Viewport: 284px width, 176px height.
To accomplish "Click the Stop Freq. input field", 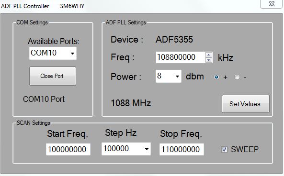I will [182, 149].
